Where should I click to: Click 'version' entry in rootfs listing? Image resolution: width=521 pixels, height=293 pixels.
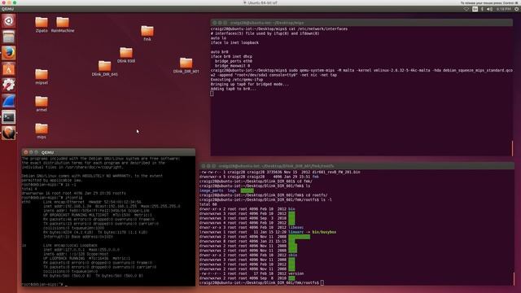296,273
